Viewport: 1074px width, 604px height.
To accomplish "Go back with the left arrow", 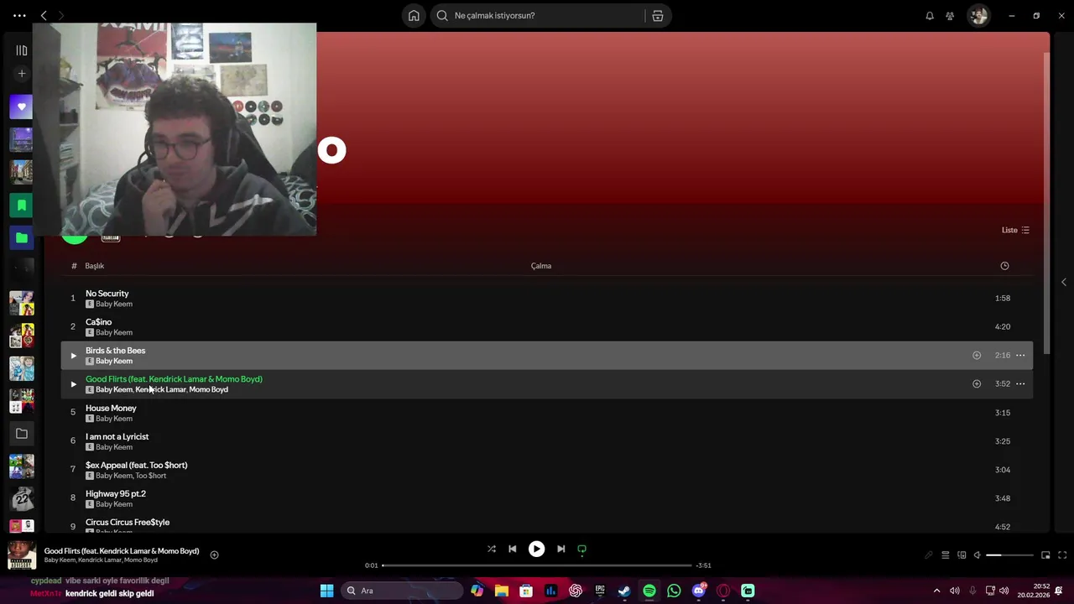I will [44, 15].
